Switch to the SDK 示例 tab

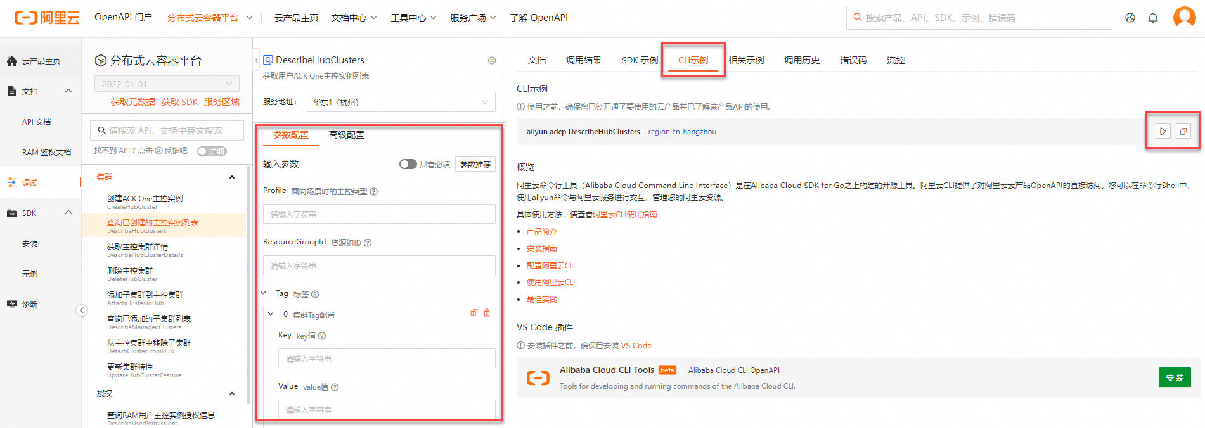(x=640, y=60)
